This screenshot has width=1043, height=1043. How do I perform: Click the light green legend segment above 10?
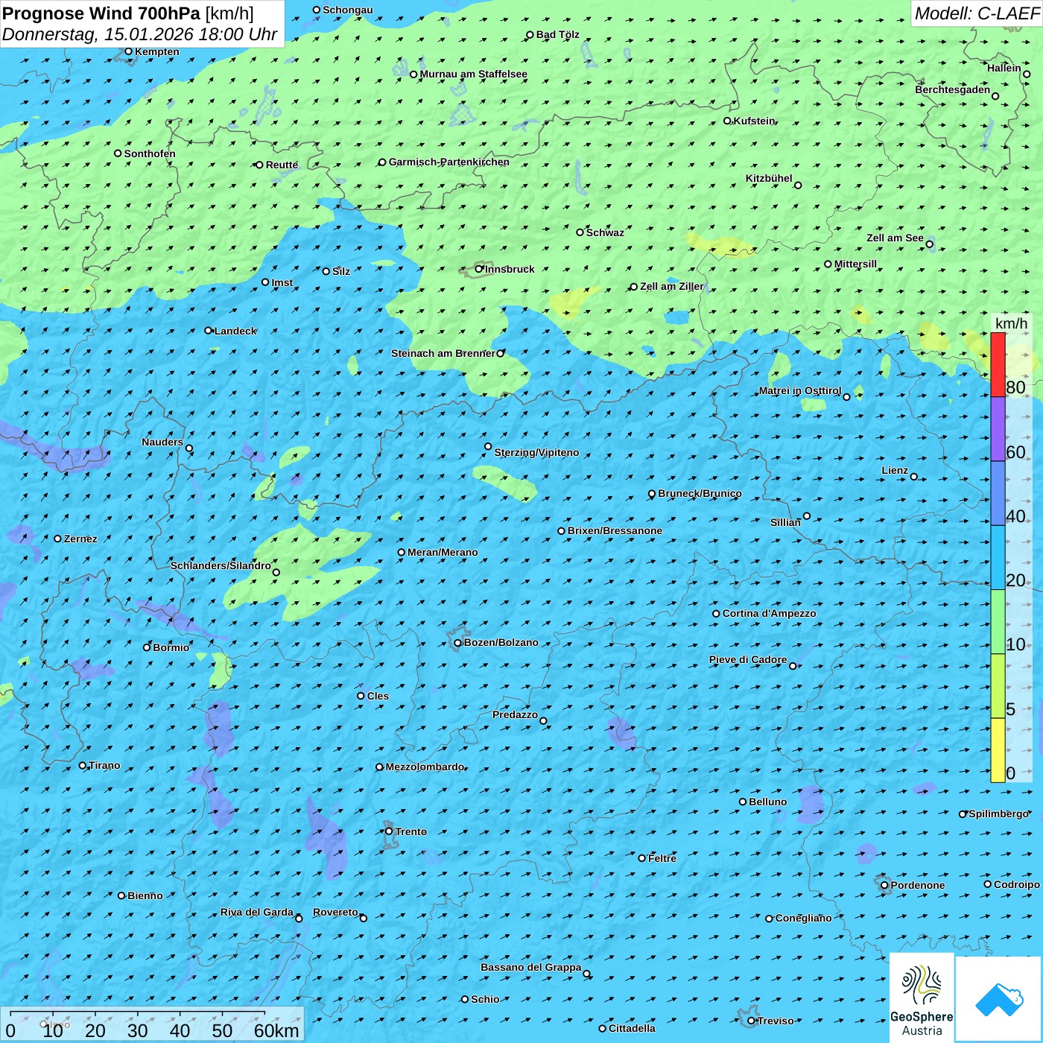point(998,621)
